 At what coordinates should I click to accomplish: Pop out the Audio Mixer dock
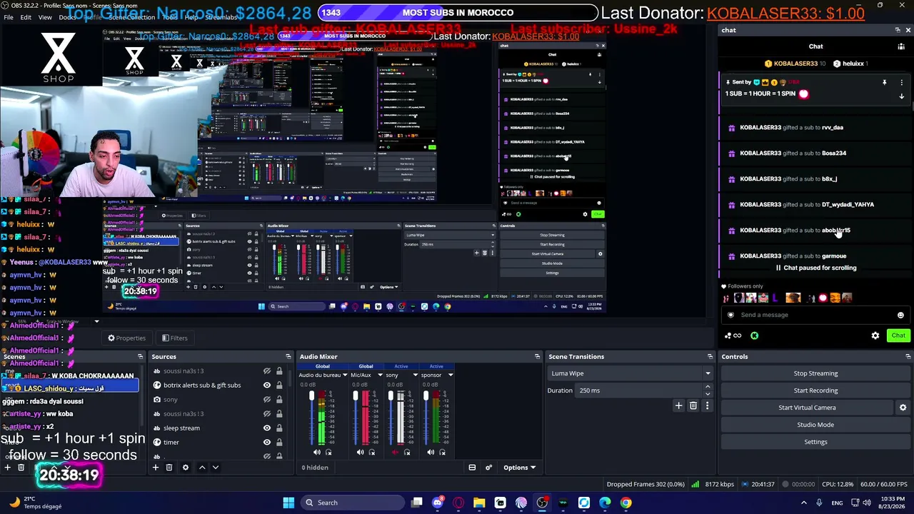537,356
